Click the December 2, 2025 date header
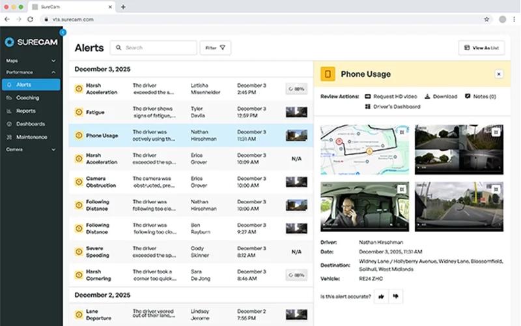 point(102,295)
